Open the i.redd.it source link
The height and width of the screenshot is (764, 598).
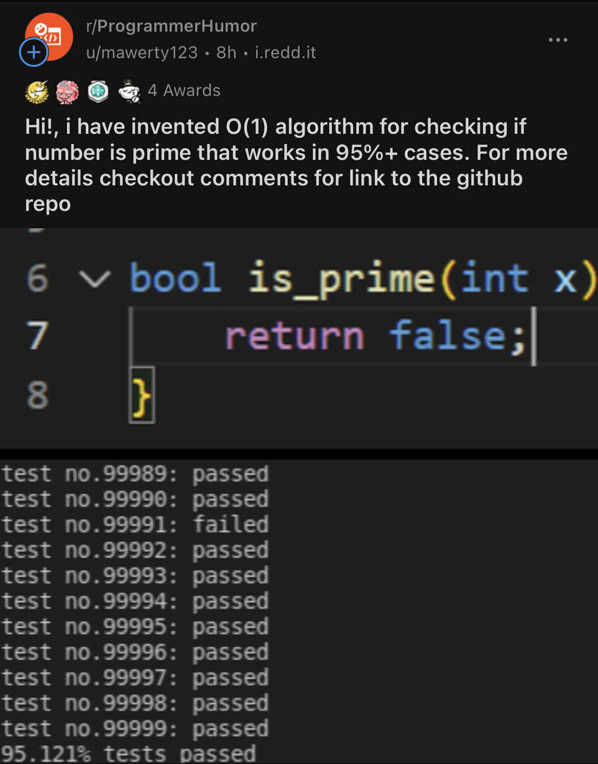pyautogui.click(x=285, y=53)
